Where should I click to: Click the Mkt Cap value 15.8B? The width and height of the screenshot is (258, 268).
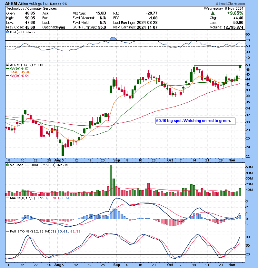click(101, 13)
